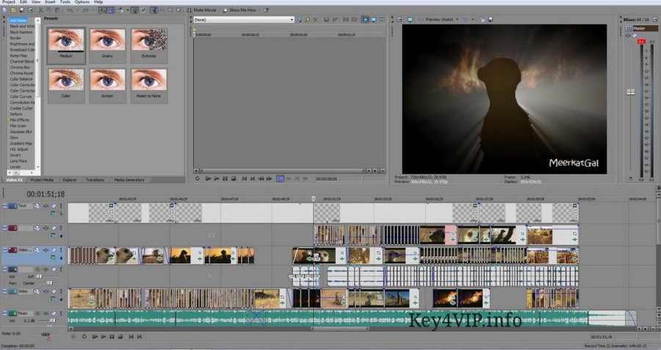Expand compositing mode on track 3
This screenshot has height=350, width=661.
tap(54, 258)
